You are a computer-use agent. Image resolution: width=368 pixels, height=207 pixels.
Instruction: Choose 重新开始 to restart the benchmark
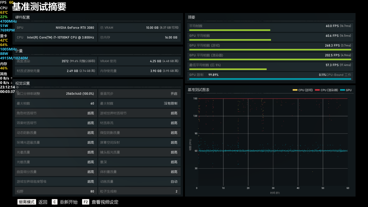point(69,202)
